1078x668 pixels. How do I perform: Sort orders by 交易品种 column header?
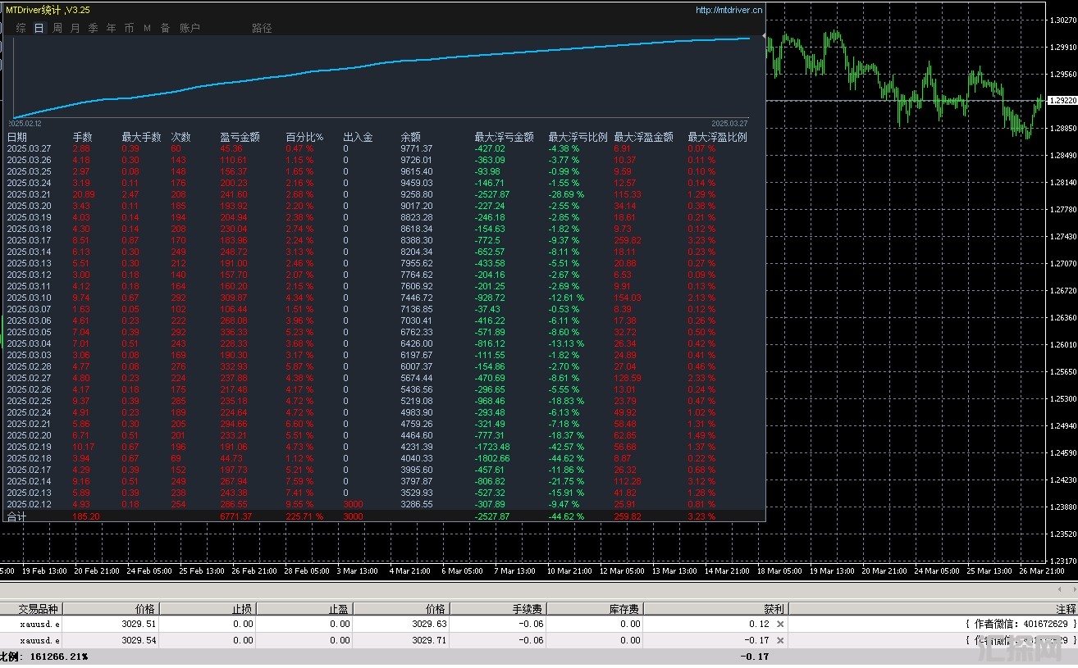point(30,609)
